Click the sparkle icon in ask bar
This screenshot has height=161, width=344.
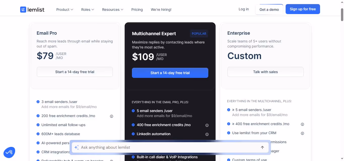click(77, 147)
